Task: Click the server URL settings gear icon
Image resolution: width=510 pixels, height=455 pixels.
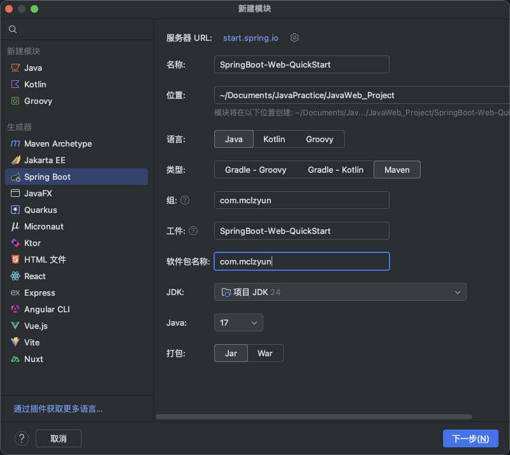Action: pyautogui.click(x=295, y=38)
